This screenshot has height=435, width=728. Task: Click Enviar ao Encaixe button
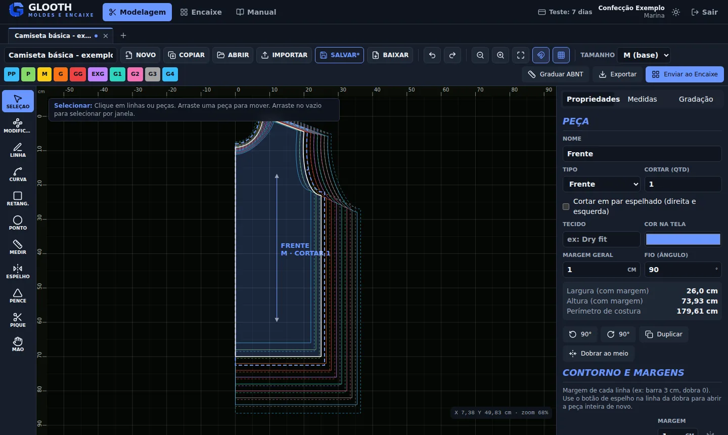pos(685,74)
